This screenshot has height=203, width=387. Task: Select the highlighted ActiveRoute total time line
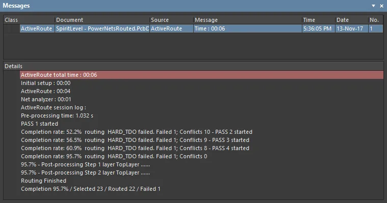pyautogui.click(x=201, y=75)
